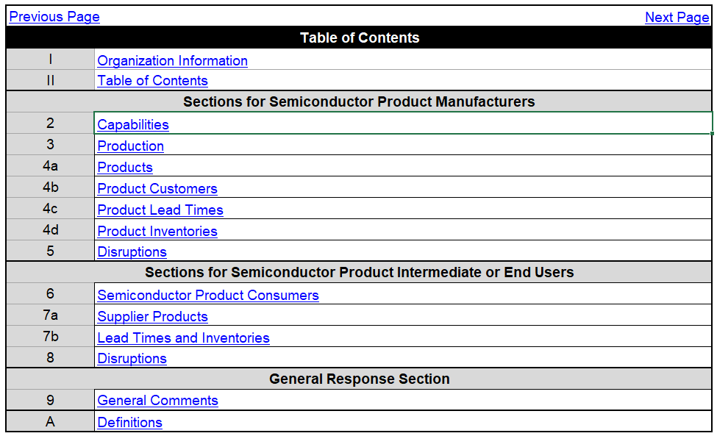Open the Disruptions link in section 8
Image resolution: width=717 pixels, height=436 pixels.
132,358
